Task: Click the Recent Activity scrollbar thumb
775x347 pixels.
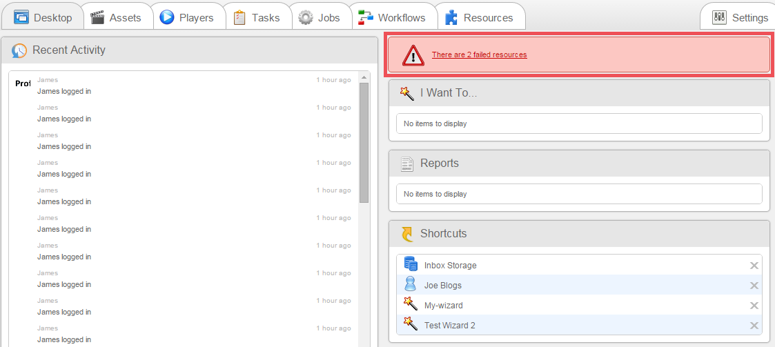Action: click(364, 141)
